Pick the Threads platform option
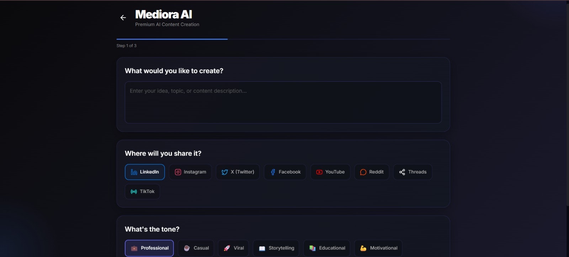 413,172
